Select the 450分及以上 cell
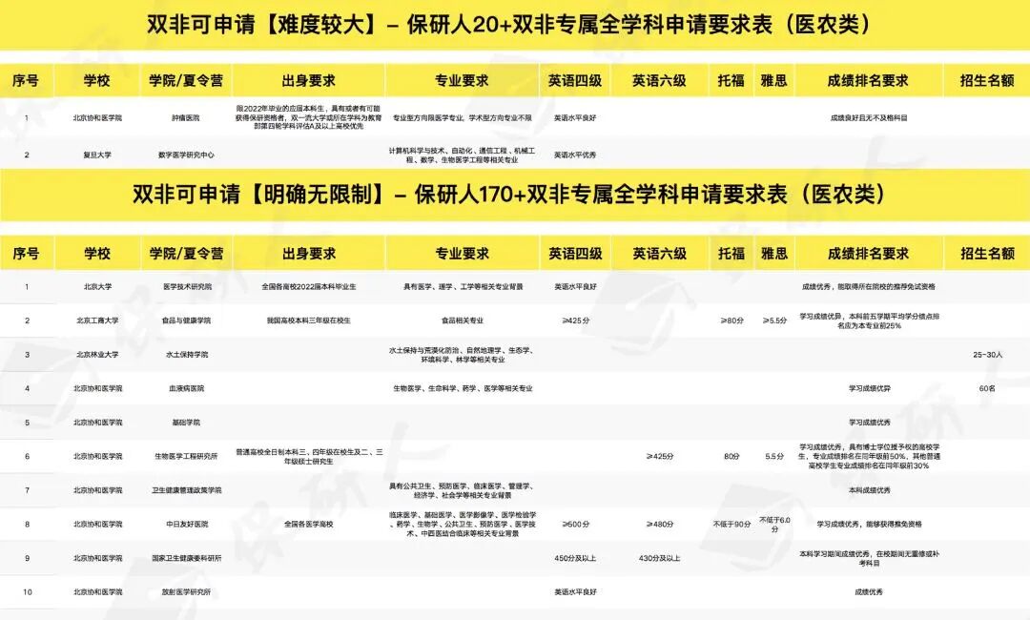1030x620 pixels. pyautogui.click(x=575, y=558)
